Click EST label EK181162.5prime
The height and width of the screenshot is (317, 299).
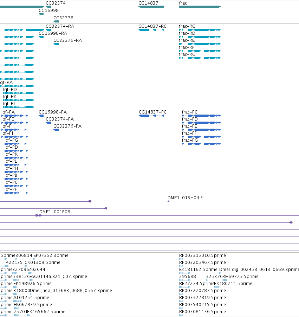[198, 270]
